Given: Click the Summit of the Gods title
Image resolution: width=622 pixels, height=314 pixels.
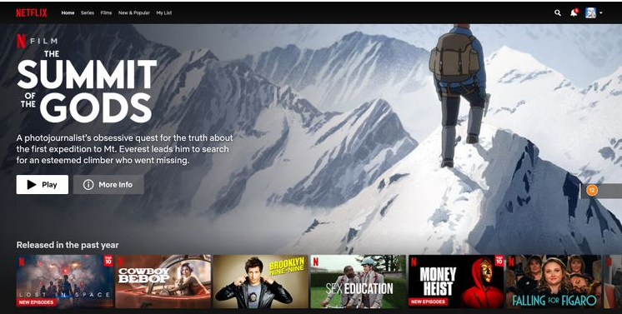Looking at the screenshot, I should (87, 87).
